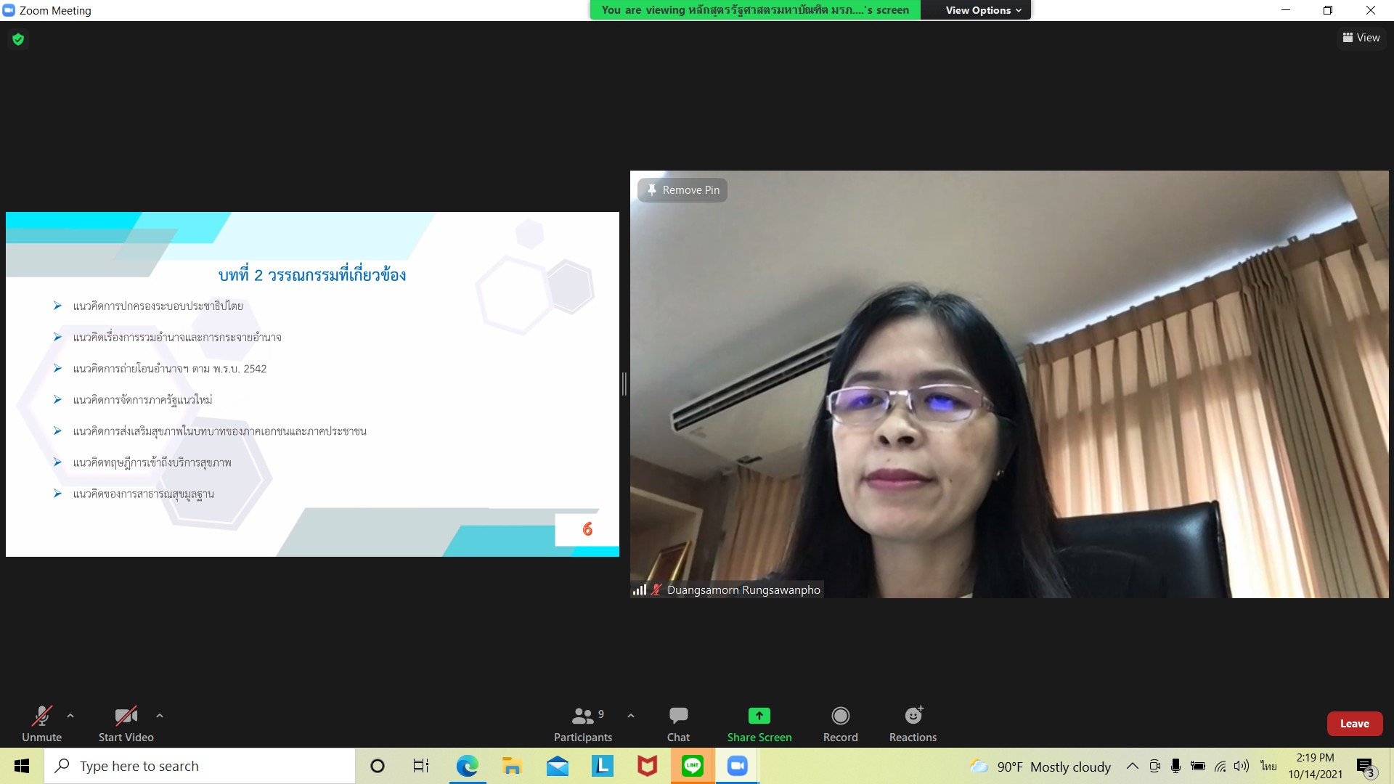Expand audio options arrow beside Unmute
Viewport: 1394px width, 784px height.
pyautogui.click(x=70, y=716)
